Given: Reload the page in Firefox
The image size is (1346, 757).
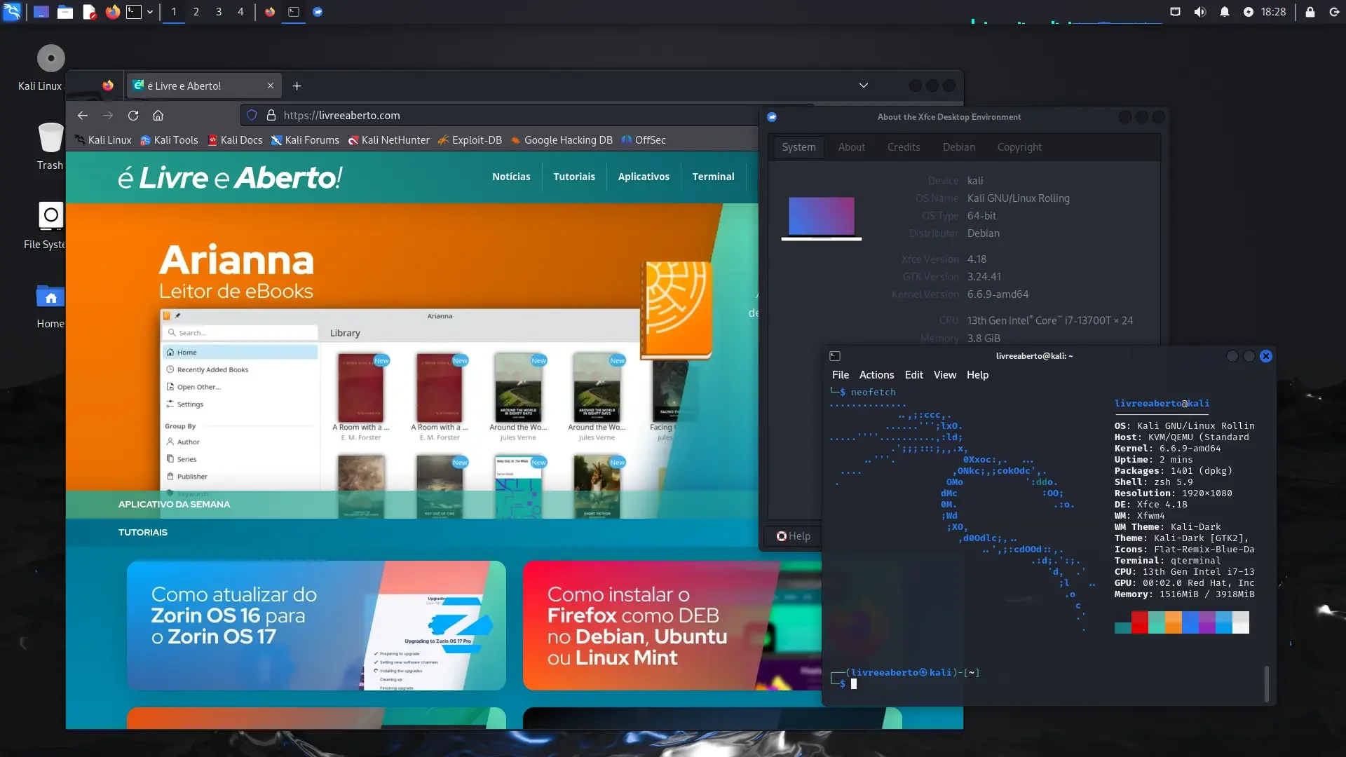Looking at the screenshot, I should click(133, 116).
